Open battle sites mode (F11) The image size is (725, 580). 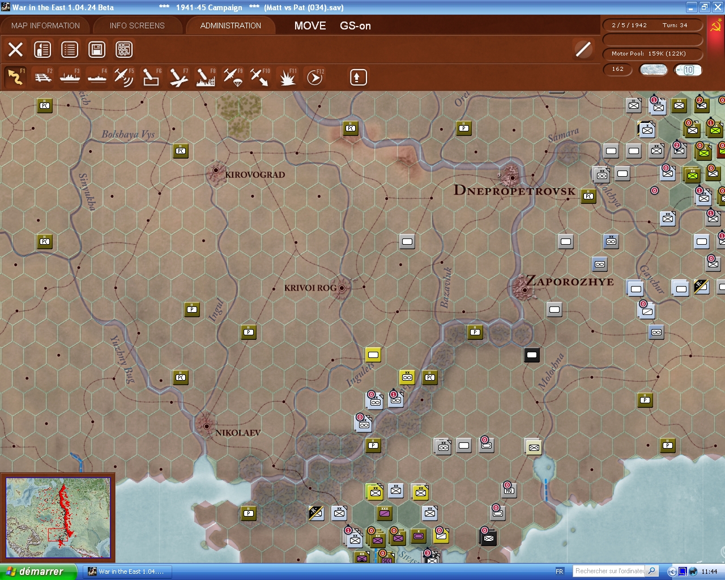[x=287, y=77]
